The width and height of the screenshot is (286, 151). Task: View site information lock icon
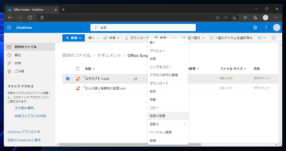click(x=42, y=18)
